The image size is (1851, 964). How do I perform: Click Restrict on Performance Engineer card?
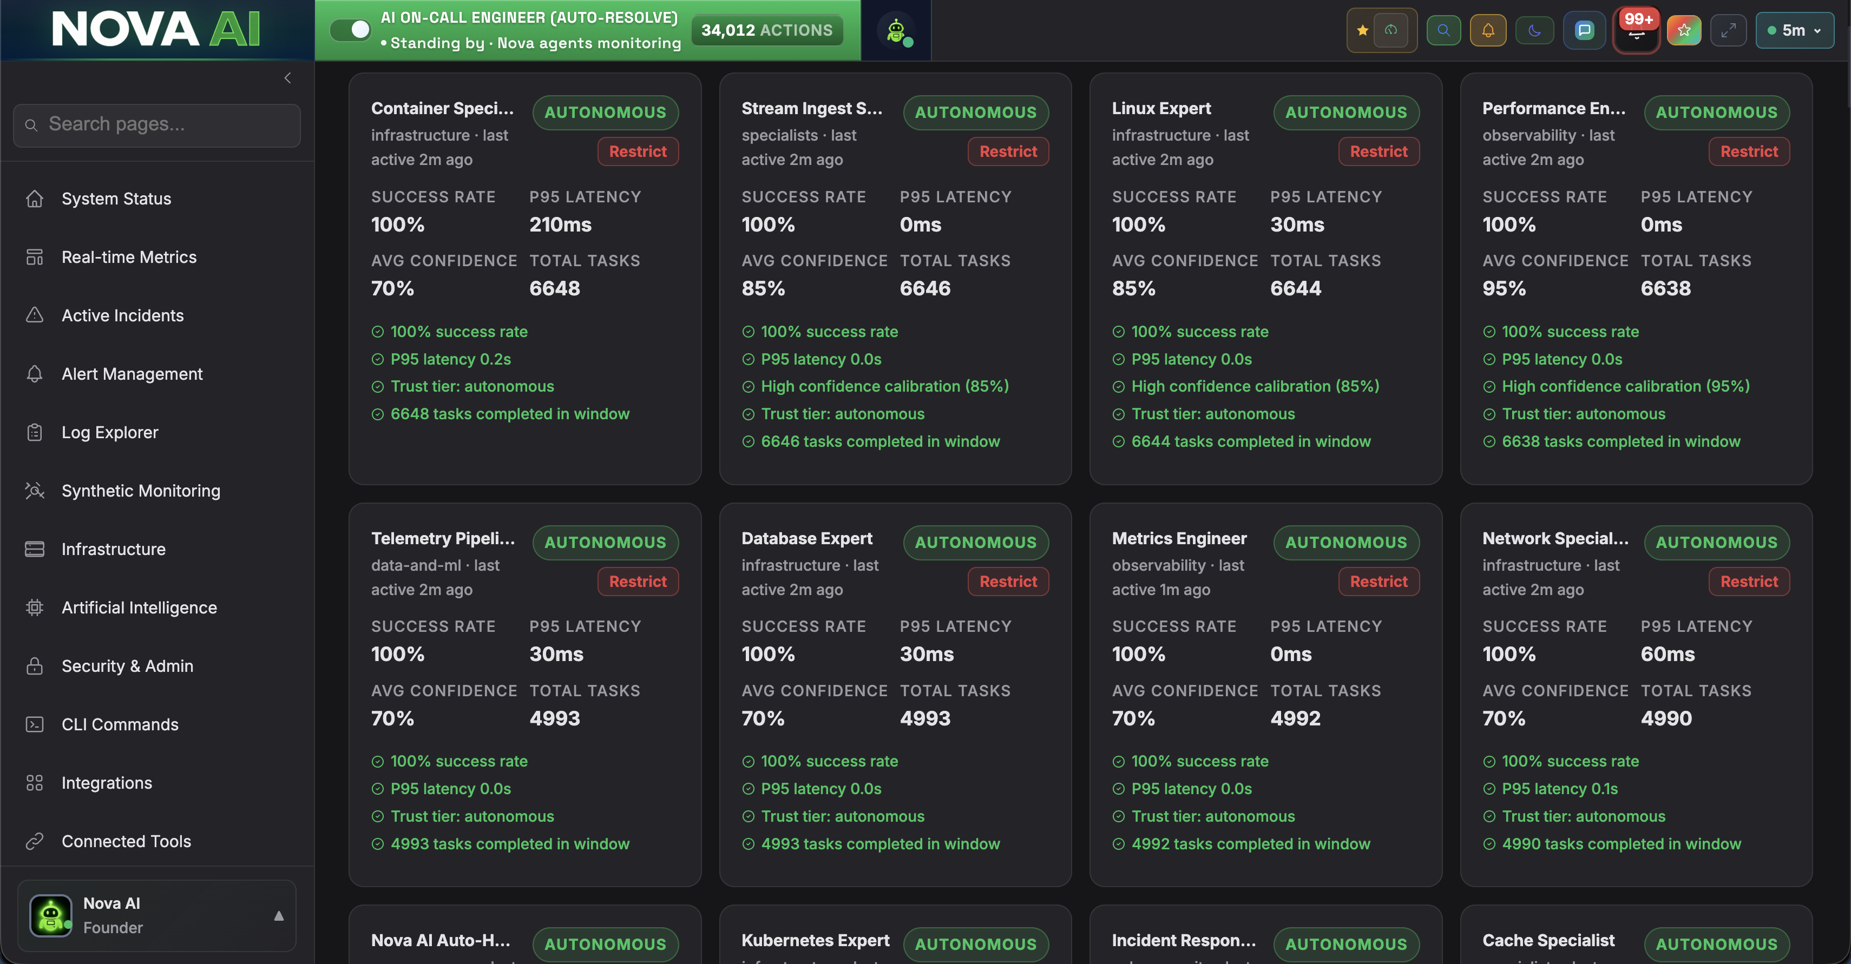pyautogui.click(x=1749, y=151)
